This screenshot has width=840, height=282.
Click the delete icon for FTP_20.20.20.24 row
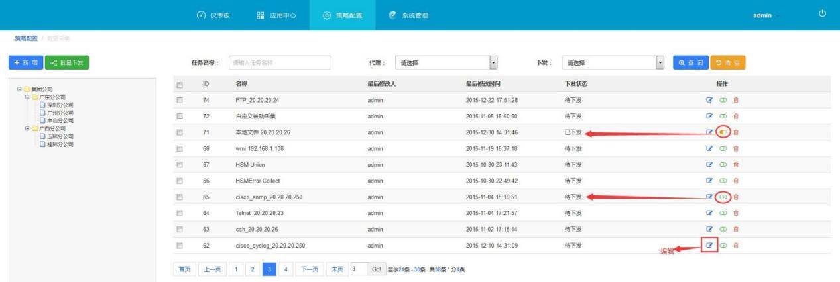(735, 100)
